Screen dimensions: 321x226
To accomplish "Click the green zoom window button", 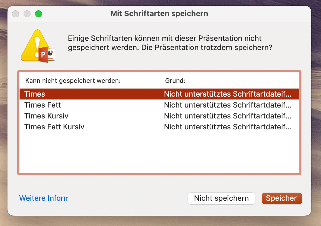I will coord(39,14).
